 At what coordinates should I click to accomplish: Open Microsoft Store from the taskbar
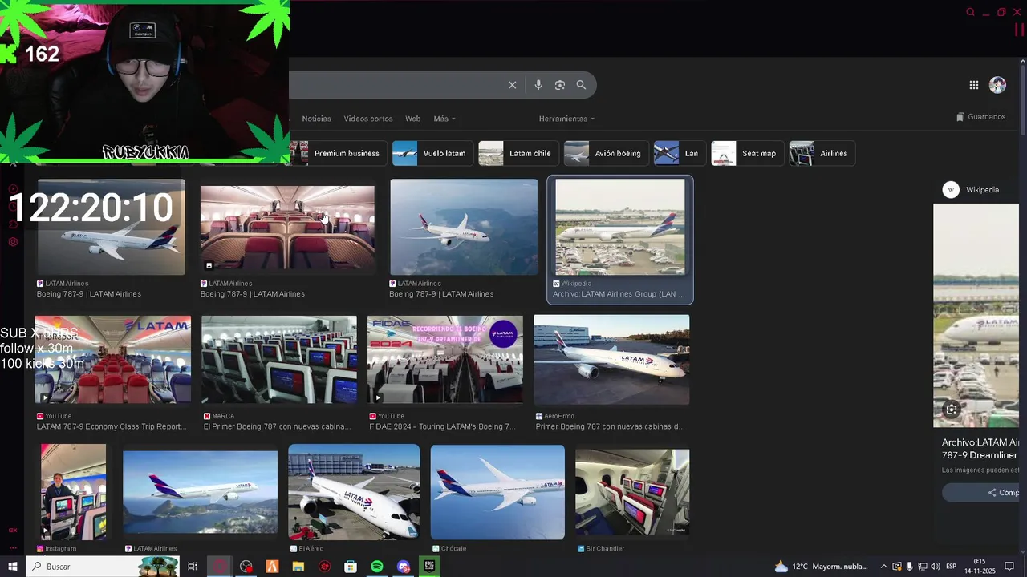tap(351, 567)
